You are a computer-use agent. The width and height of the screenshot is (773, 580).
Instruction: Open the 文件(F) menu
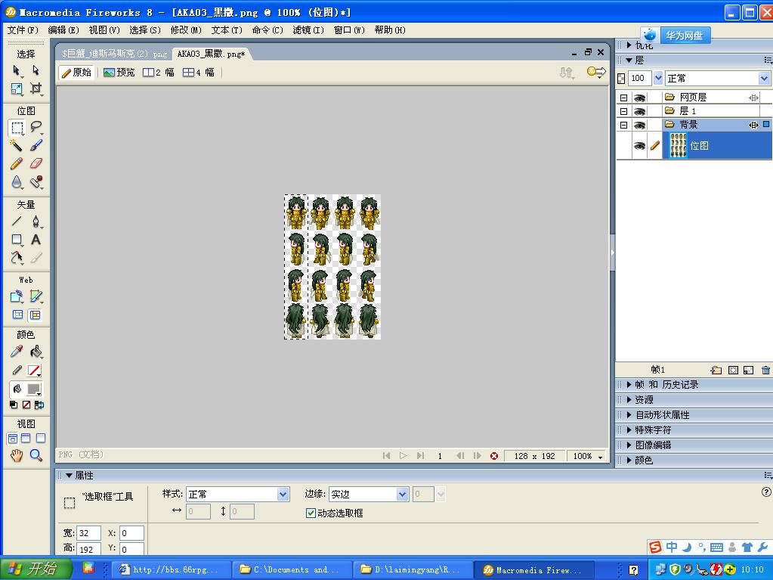point(23,30)
